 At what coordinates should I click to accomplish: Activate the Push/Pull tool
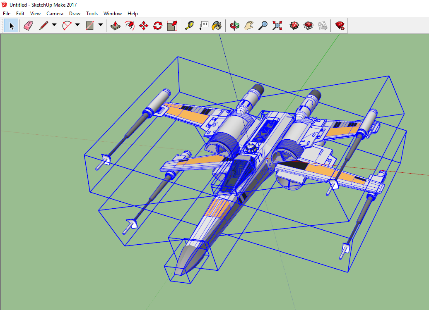[116, 26]
